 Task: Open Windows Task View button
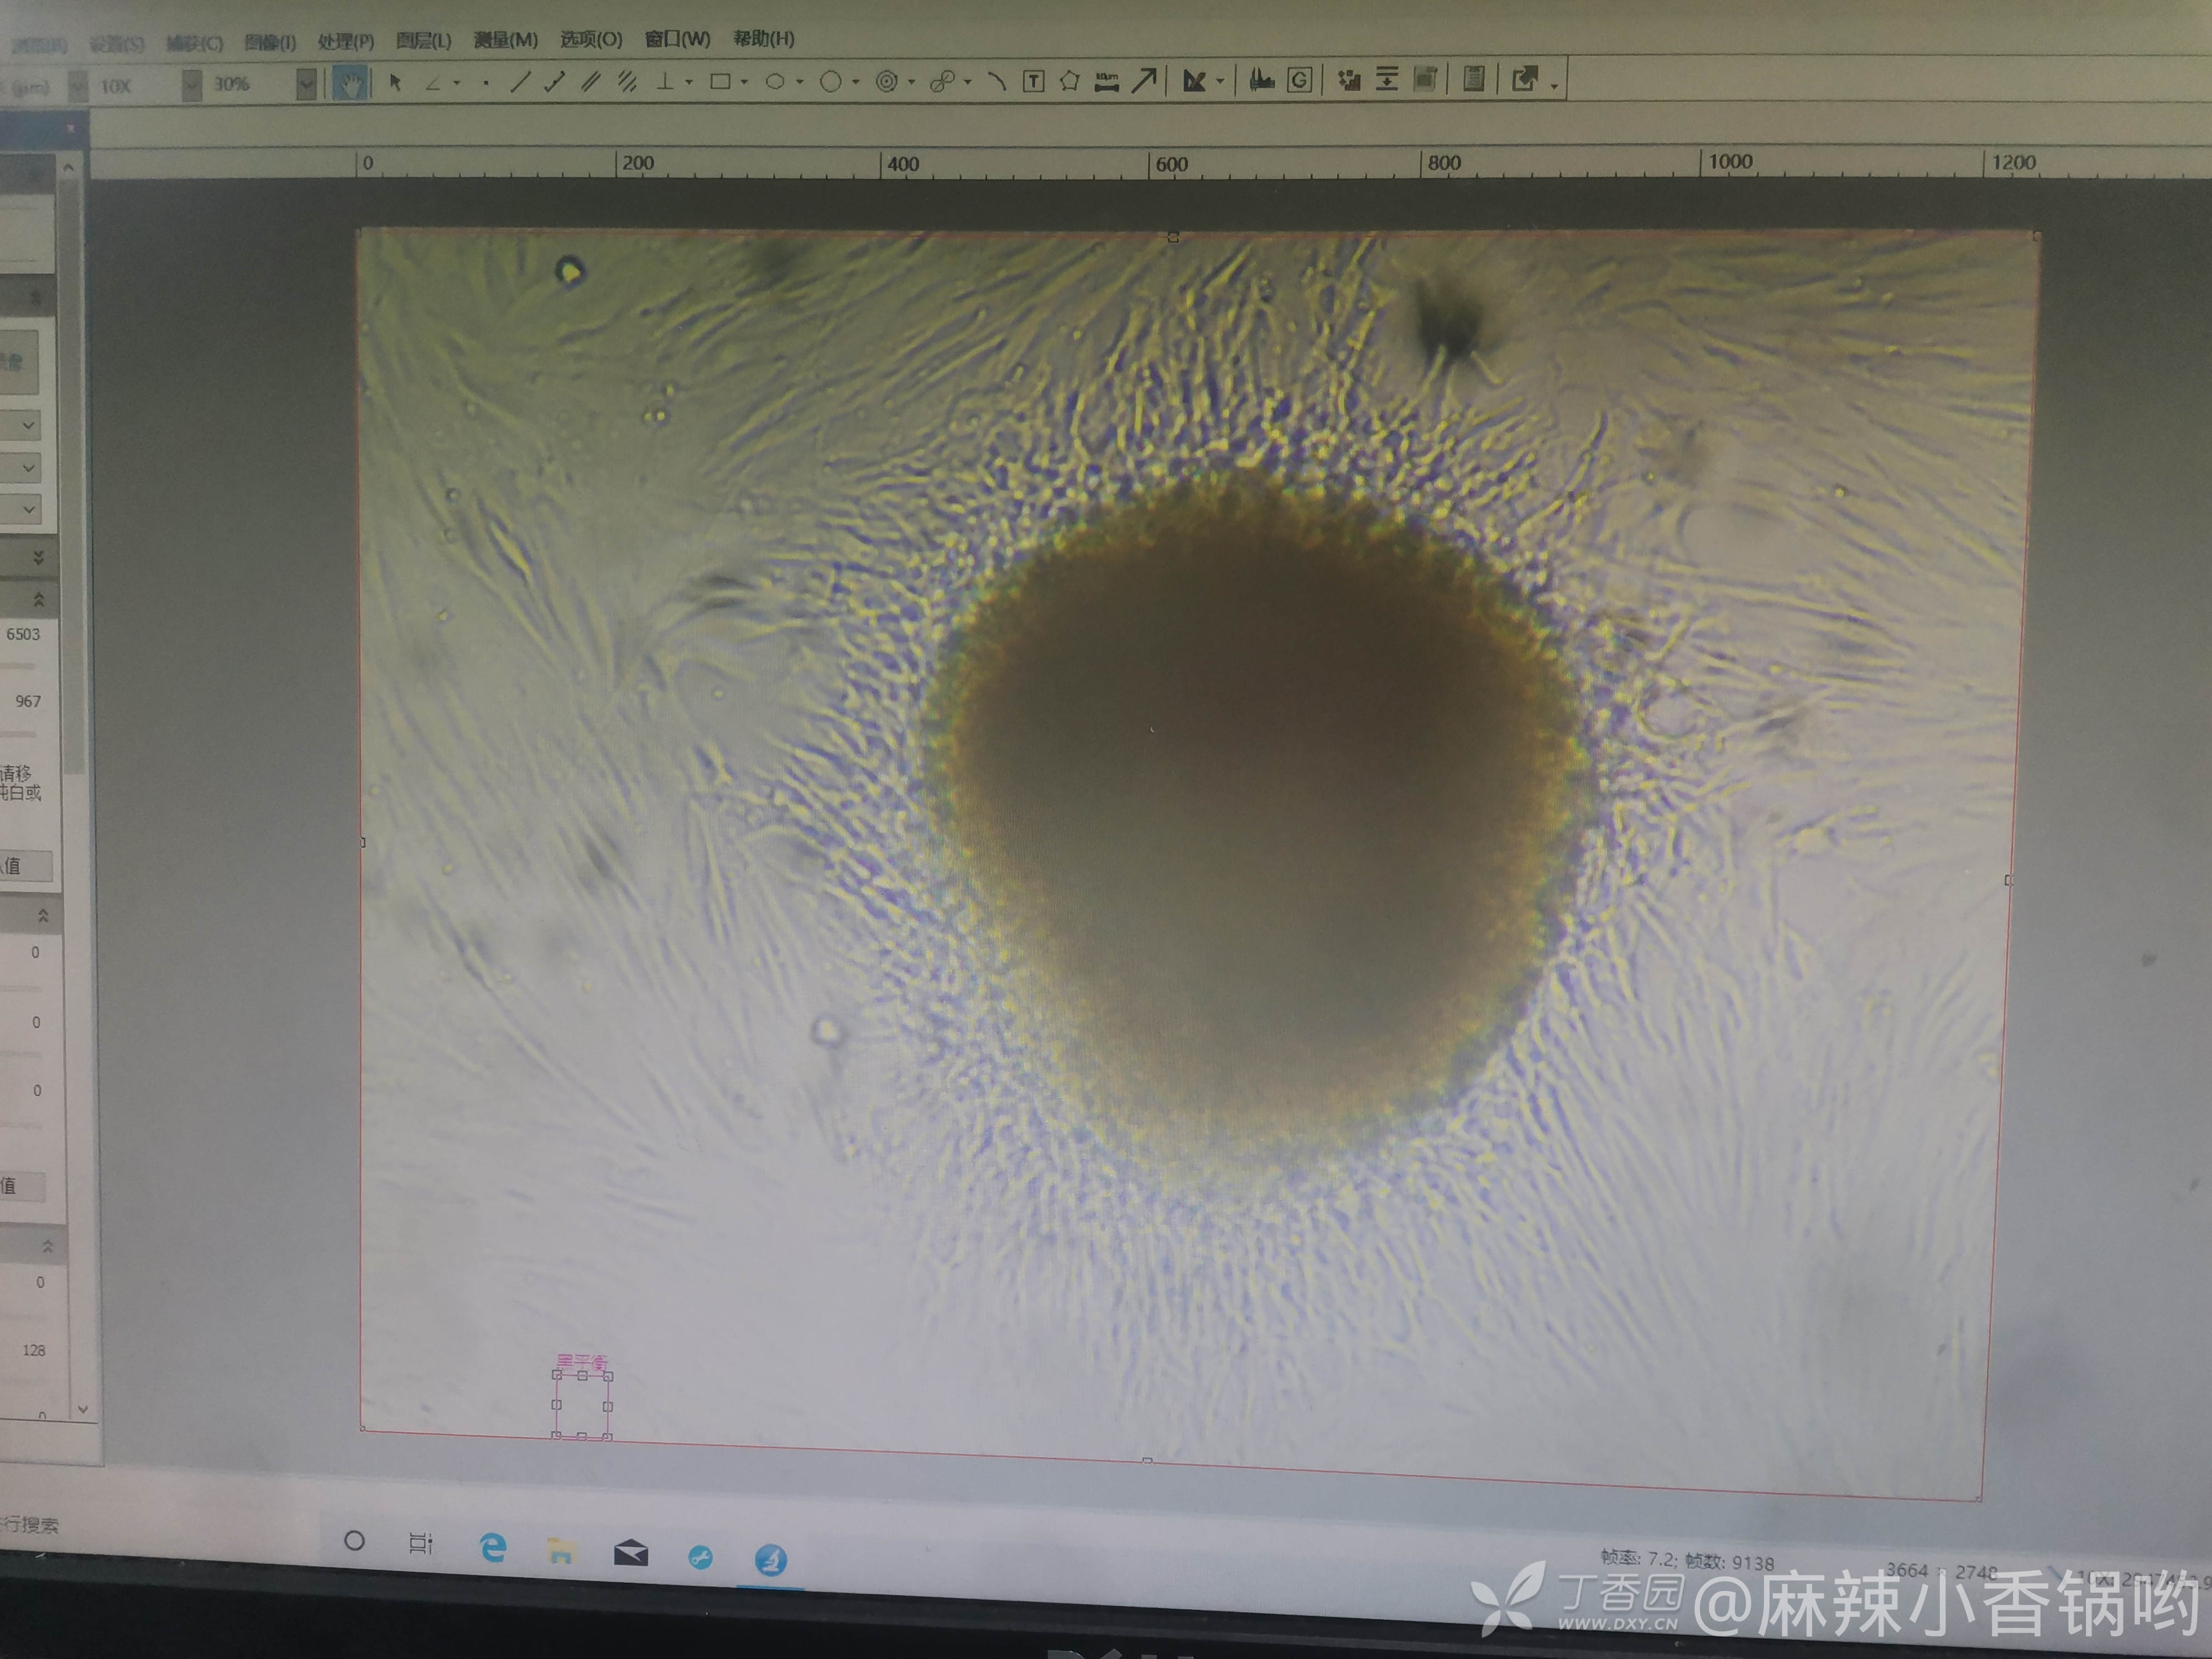(x=421, y=1543)
